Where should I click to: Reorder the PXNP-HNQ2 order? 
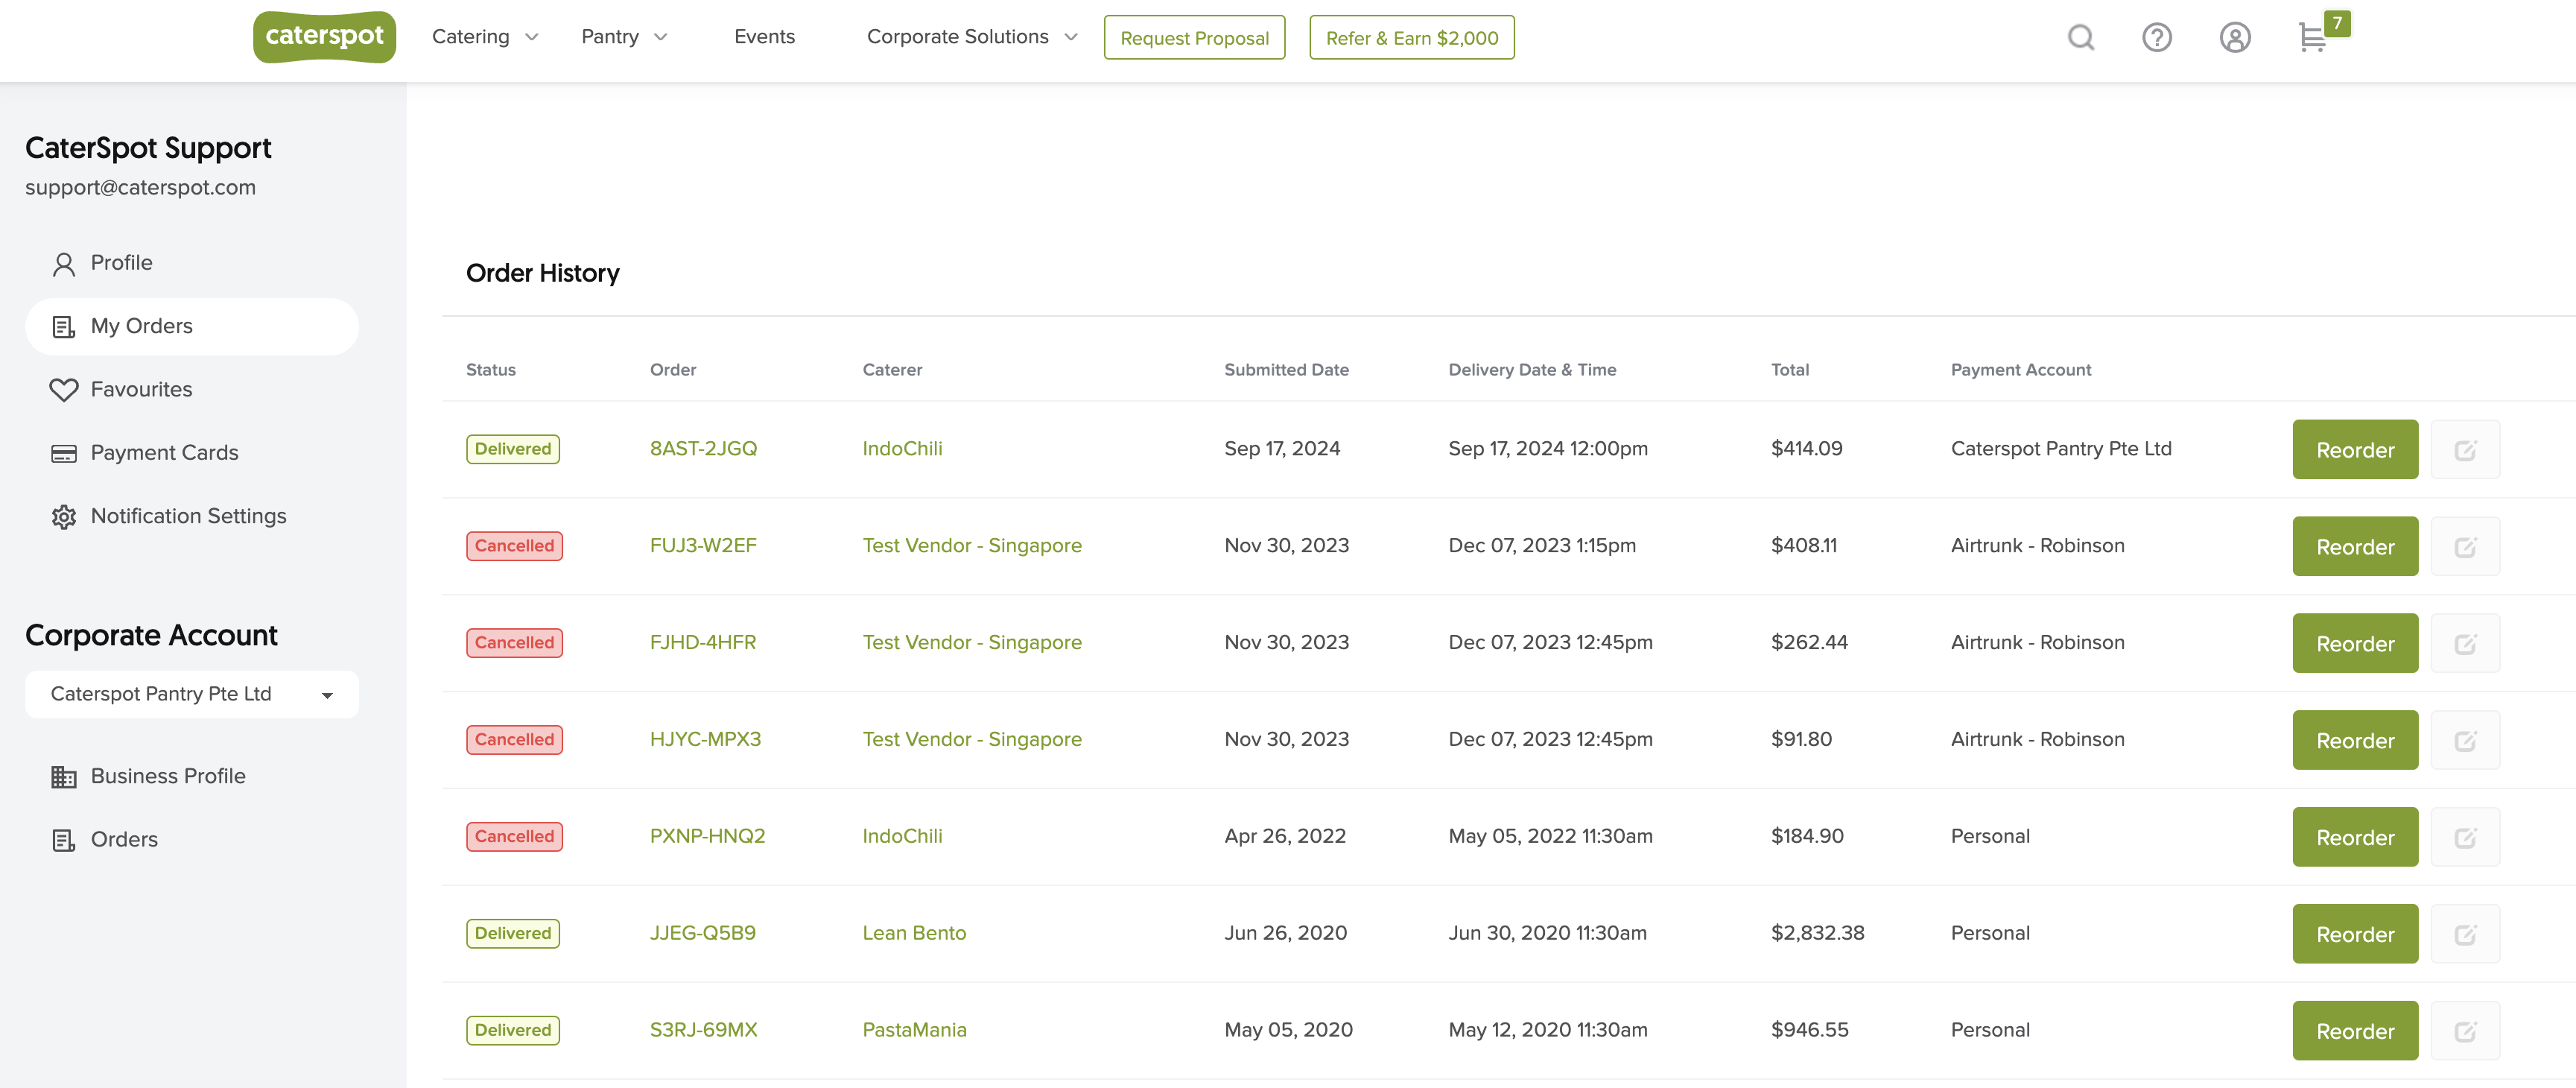tap(2355, 837)
